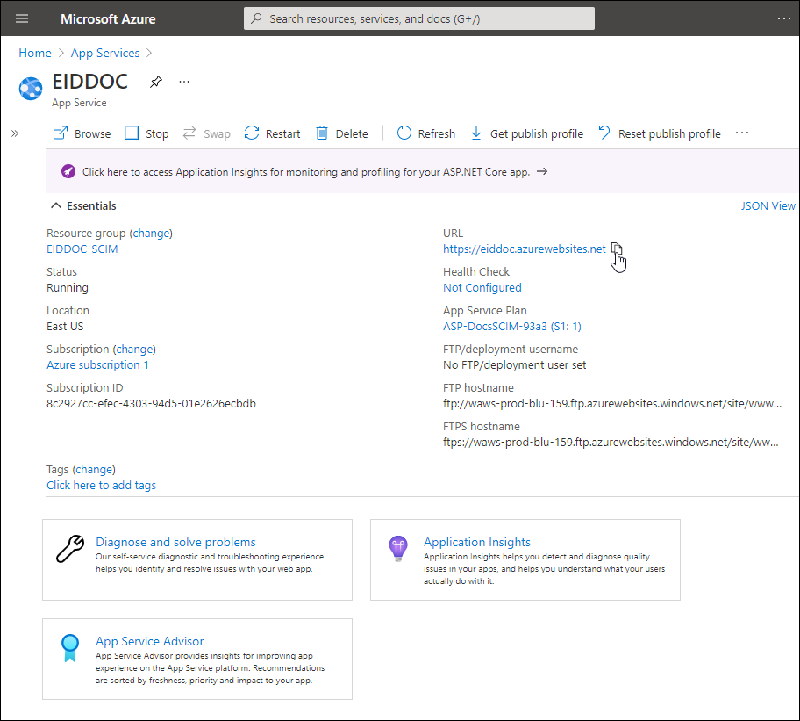
Task: Open the EIDDOC-SCIM resource group
Action: (82, 249)
